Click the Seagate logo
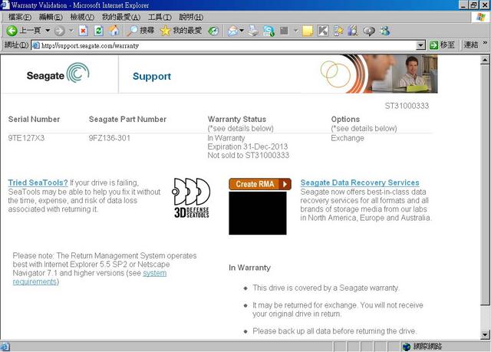The image size is (491, 352). 58,74
